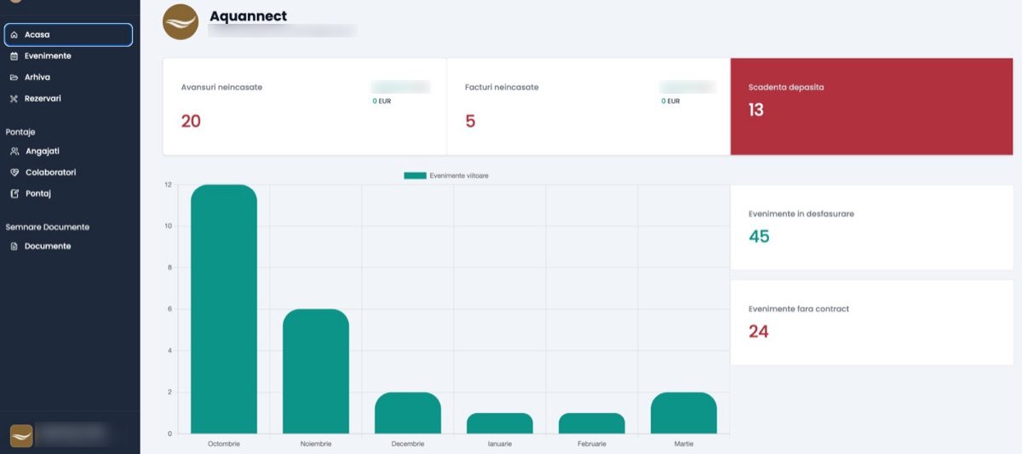Click the Februarie bar in the chart

[592, 423]
